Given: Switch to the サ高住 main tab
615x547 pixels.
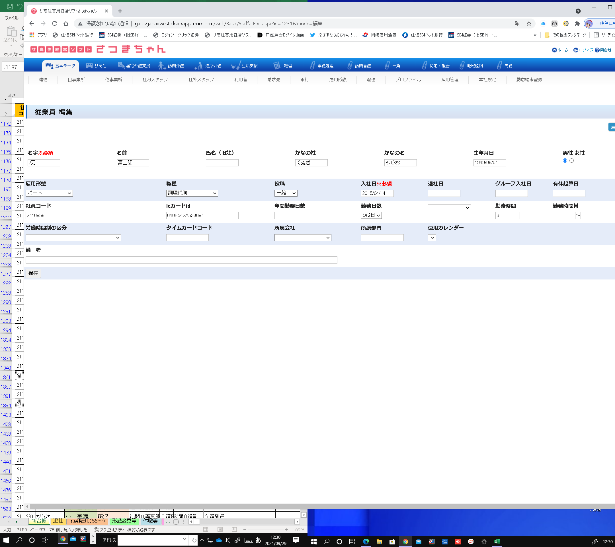Looking at the screenshot, I should click(x=96, y=66).
